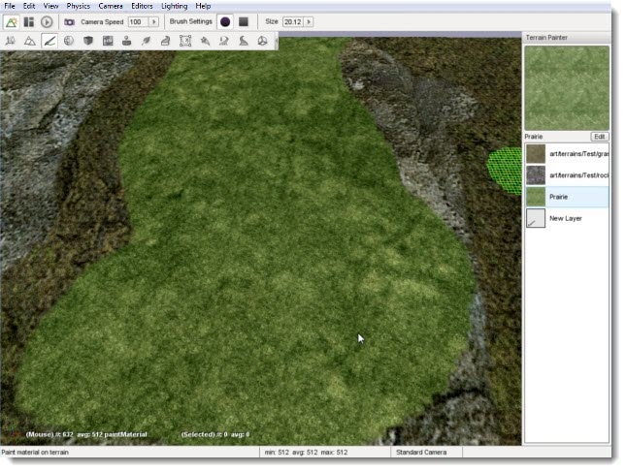
Task: Switch to the GUI Editor icon
Action: pyautogui.click(x=29, y=21)
